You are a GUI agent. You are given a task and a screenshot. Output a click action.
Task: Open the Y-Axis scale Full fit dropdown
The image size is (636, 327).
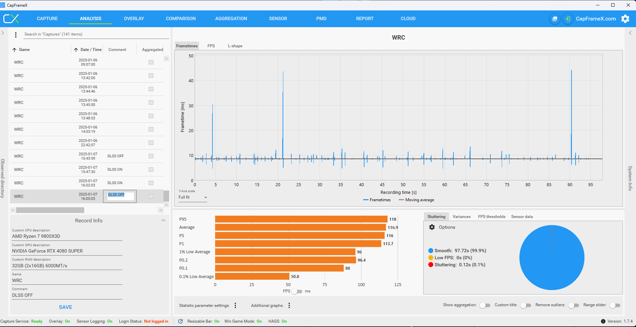tap(193, 197)
